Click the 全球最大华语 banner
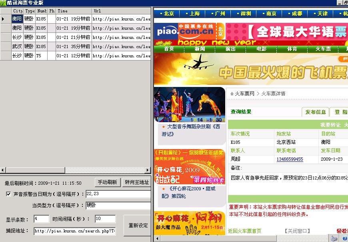The image size is (348, 242). tap(286, 32)
